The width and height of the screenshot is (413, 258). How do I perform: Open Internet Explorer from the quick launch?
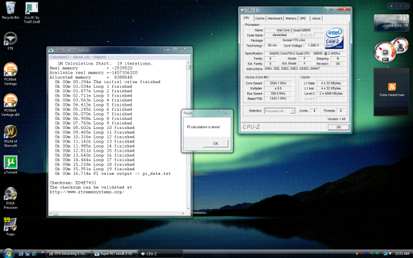pyautogui.click(x=34, y=253)
